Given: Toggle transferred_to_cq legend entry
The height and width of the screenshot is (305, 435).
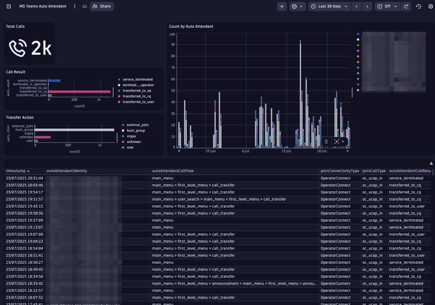Looking at the screenshot, I should 137,96.
